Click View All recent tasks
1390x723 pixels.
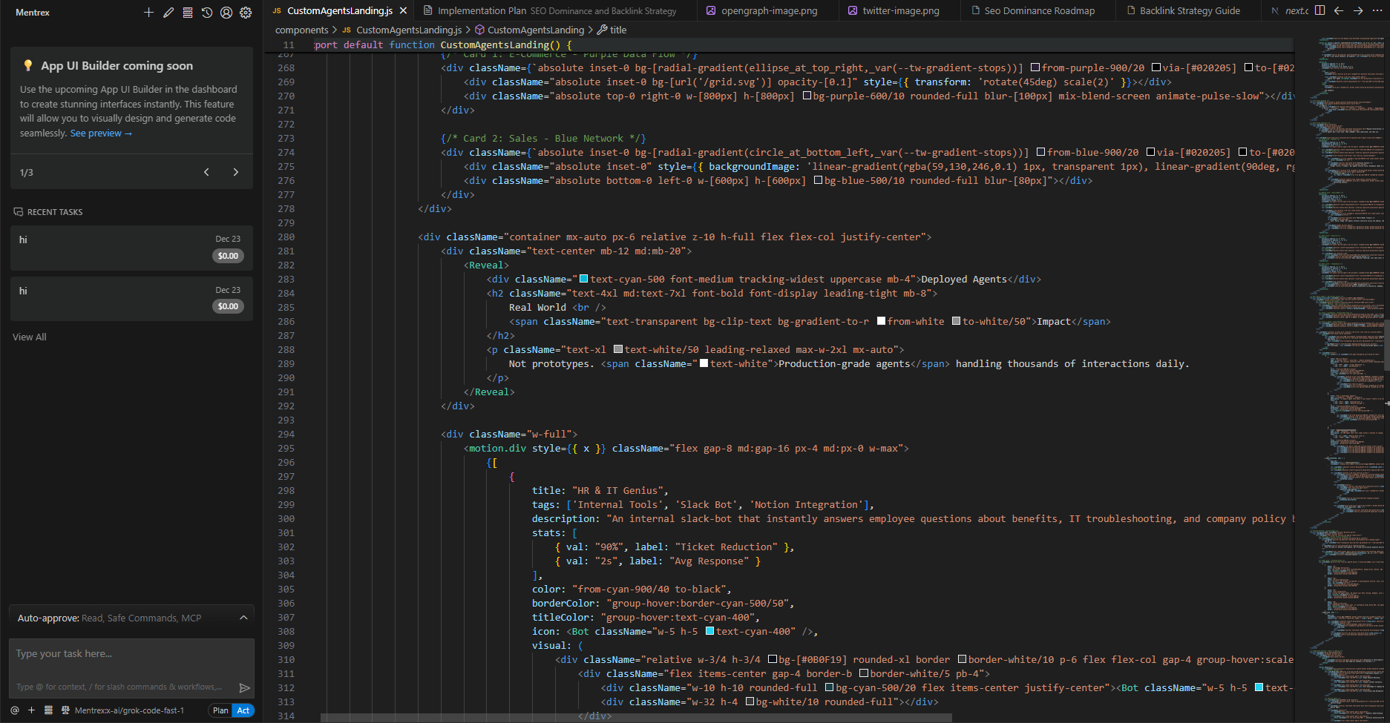tap(30, 337)
